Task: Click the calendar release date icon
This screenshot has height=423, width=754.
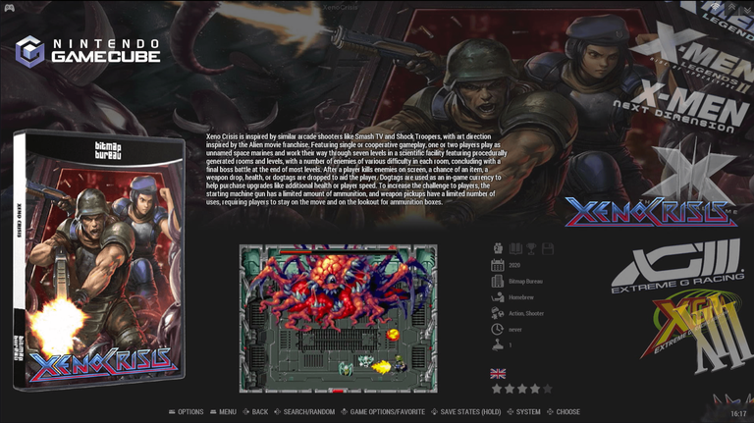Action: 497,265
